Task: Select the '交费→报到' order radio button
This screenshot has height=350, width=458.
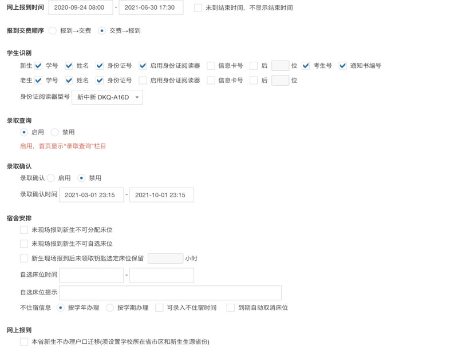Action: coord(102,31)
